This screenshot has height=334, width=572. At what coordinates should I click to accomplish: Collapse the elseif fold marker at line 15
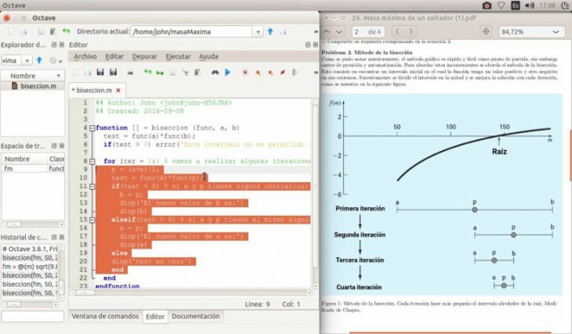[x=92, y=220]
